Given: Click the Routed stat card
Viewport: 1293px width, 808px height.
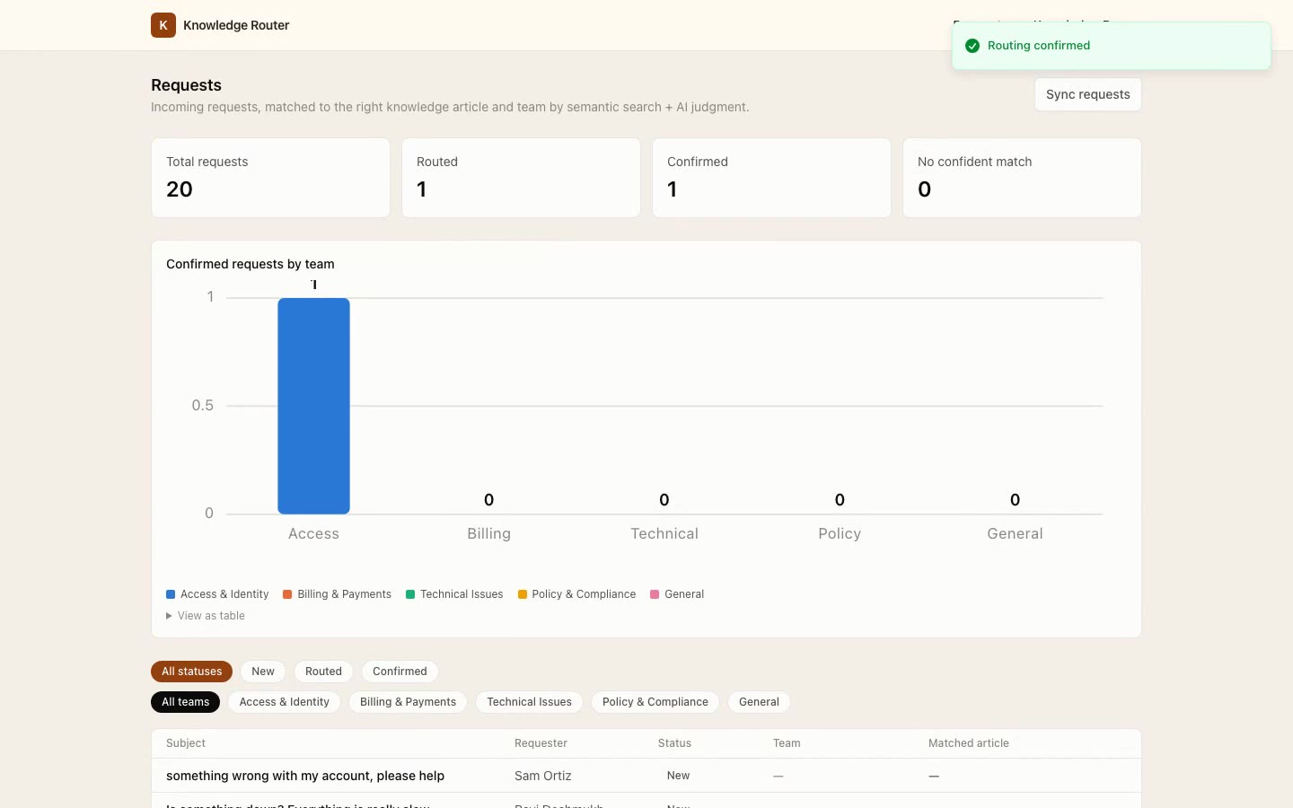Looking at the screenshot, I should pyautogui.click(x=521, y=178).
